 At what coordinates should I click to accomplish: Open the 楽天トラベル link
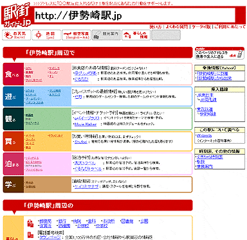point(85,163)
